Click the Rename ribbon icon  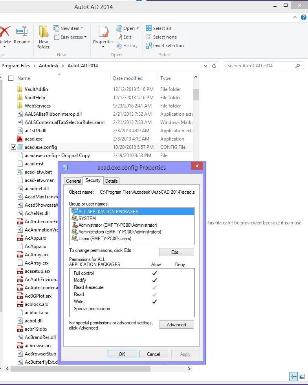(22, 31)
